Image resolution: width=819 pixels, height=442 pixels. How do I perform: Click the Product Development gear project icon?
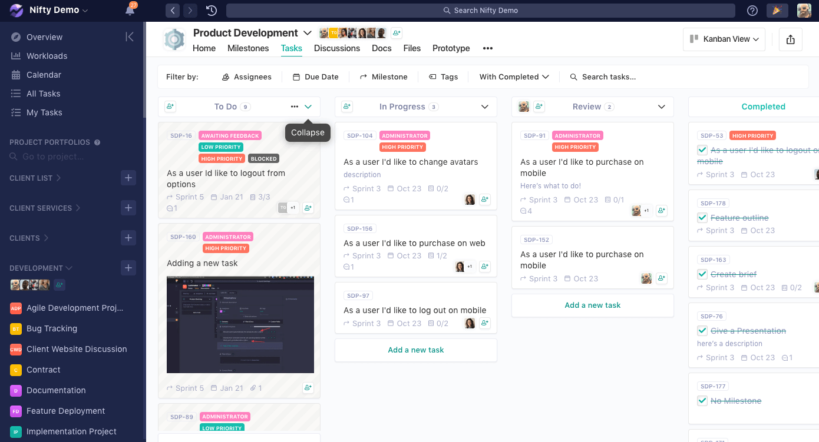(174, 39)
